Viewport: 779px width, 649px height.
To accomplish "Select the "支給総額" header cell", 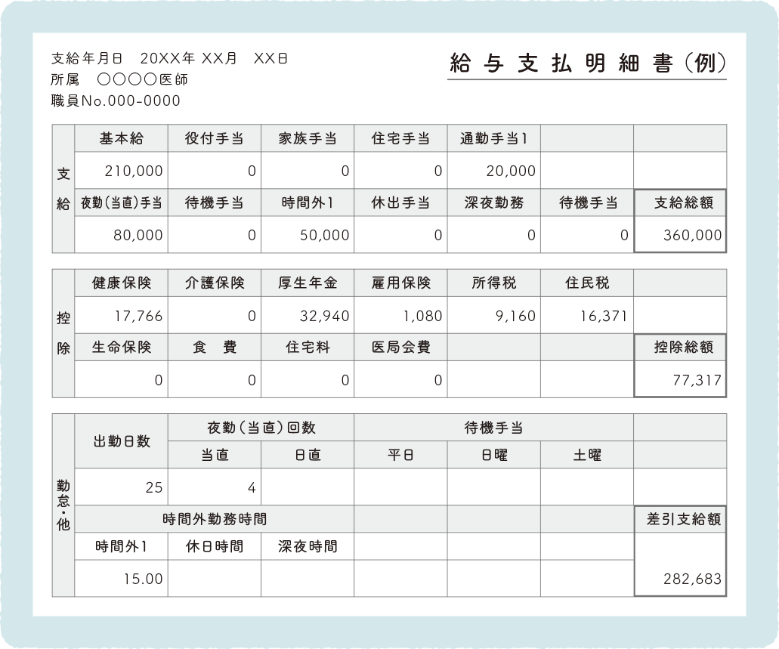I will click(x=680, y=202).
